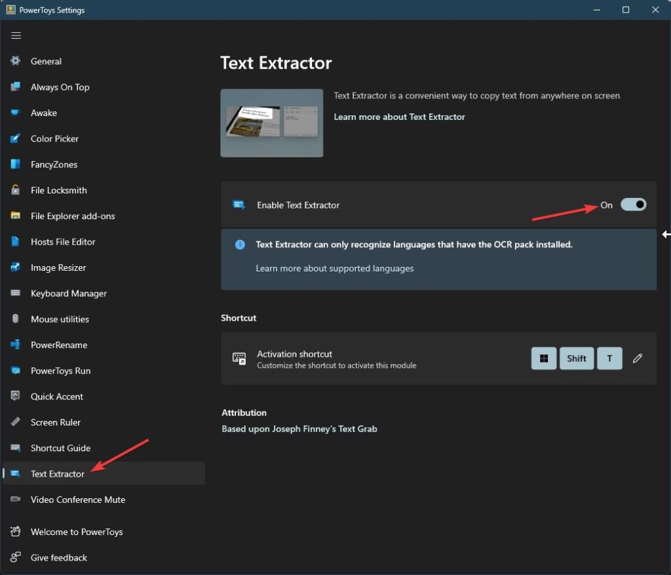Viewport: 671px width, 575px height.
Task: Click the info icon on the OCR notice banner
Action: [x=240, y=245]
